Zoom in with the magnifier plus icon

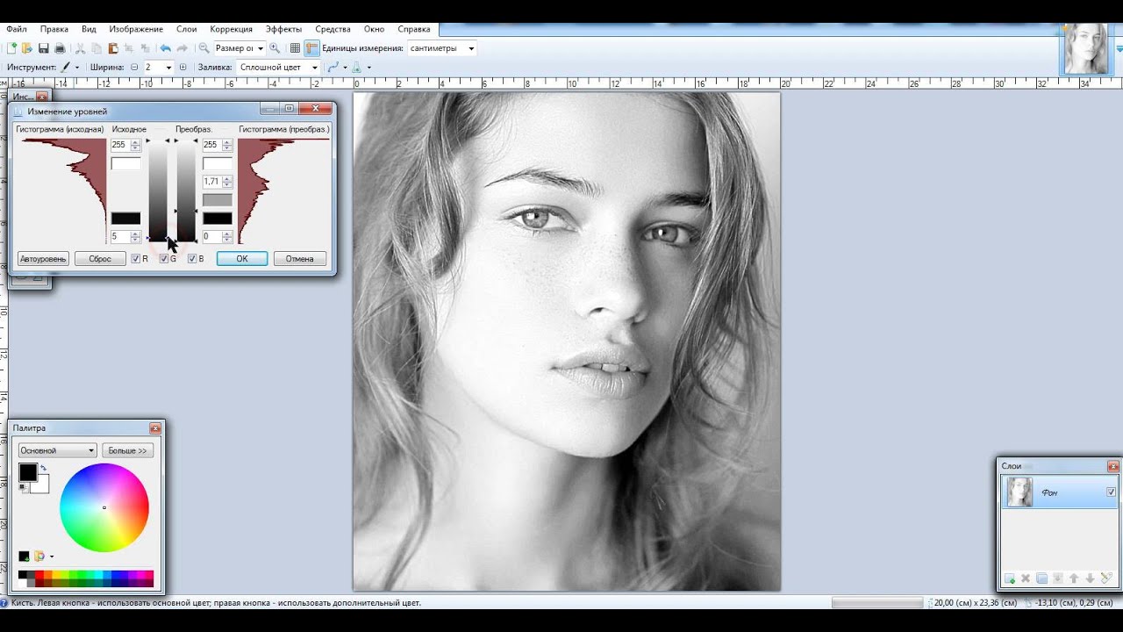275,48
